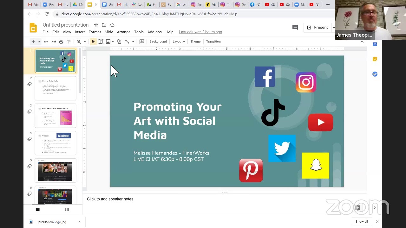Open the Edit menu
Viewport: 406px width, 228px height.
pos(56,32)
